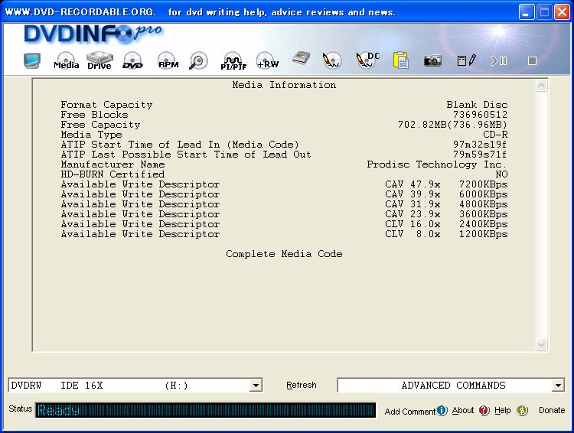Image resolution: width=574 pixels, height=433 pixels.
Task: Open the Media info tool
Action: 67,60
